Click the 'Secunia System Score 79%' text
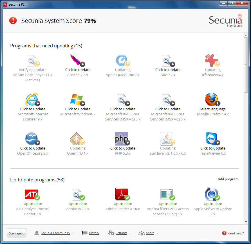This screenshot has width=251, height=244. click(x=59, y=21)
